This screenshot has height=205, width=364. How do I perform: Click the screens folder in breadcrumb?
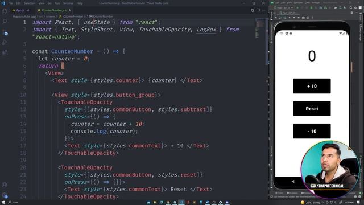point(50,17)
